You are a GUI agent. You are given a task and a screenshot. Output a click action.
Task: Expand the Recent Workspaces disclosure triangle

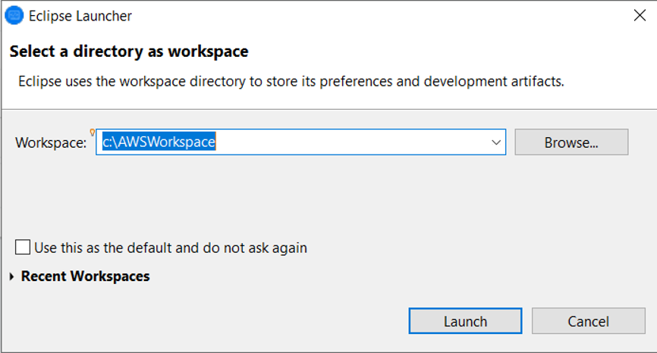point(11,276)
